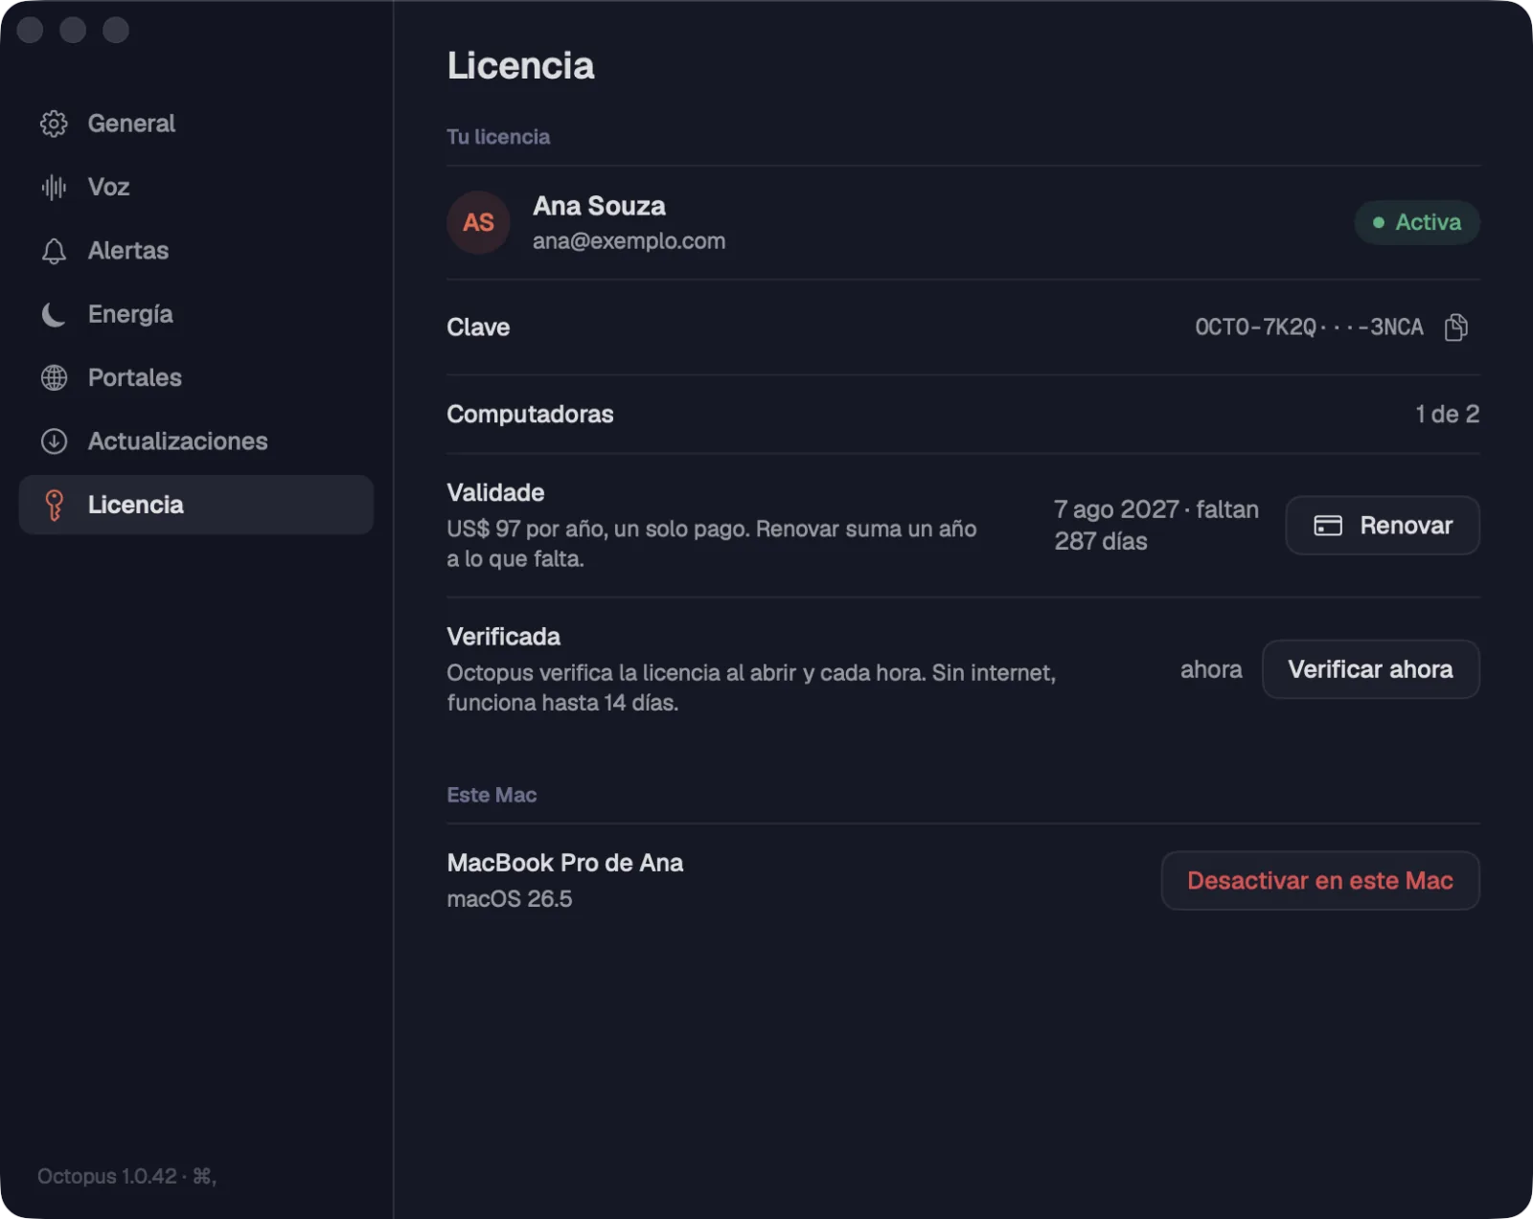1533x1219 pixels.
Task: Go to the Alertas section
Action: [x=195, y=251]
